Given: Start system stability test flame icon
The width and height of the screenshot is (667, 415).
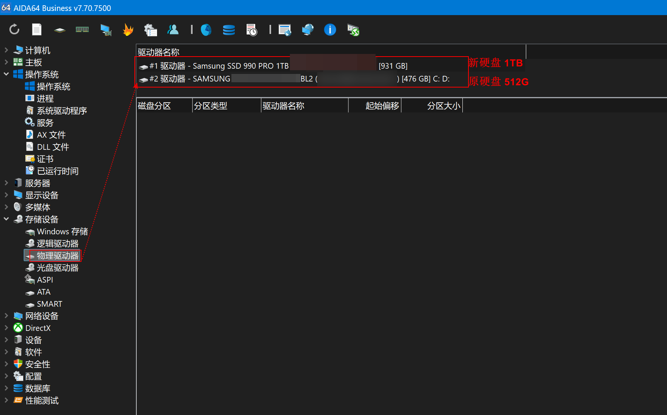Looking at the screenshot, I should coord(128,29).
